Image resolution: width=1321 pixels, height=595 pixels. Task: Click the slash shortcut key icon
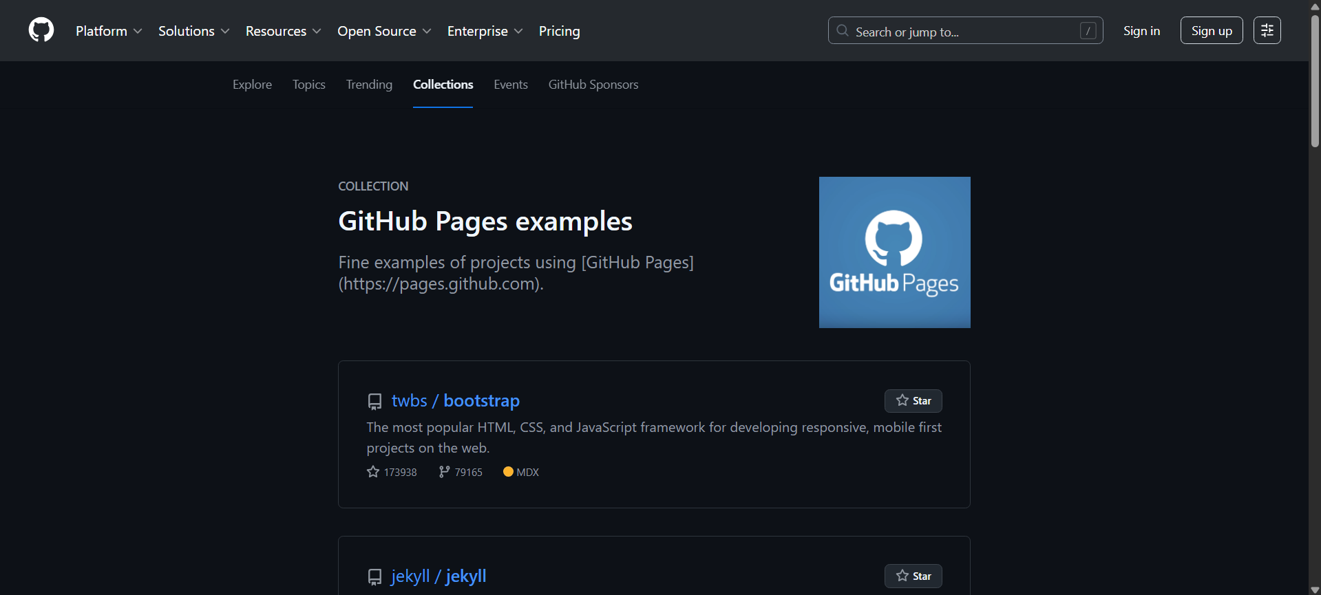[1088, 31]
